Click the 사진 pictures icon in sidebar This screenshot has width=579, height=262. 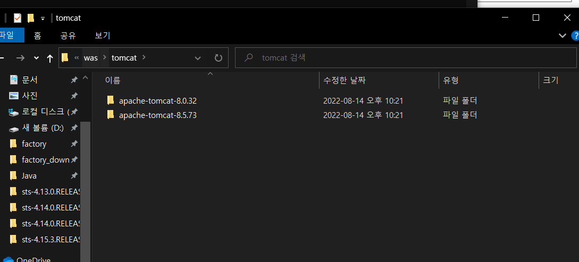click(14, 96)
